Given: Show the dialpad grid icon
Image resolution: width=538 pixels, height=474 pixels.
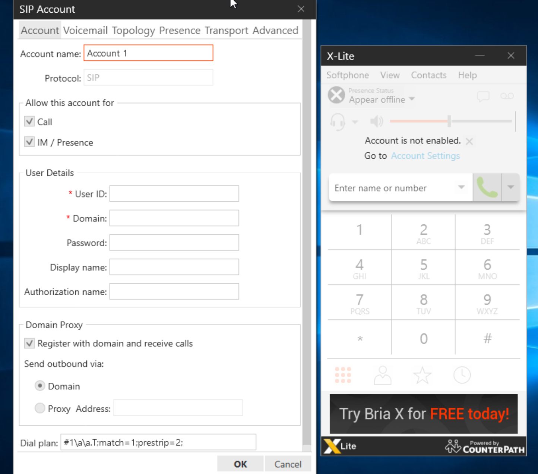Looking at the screenshot, I should [x=343, y=375].
